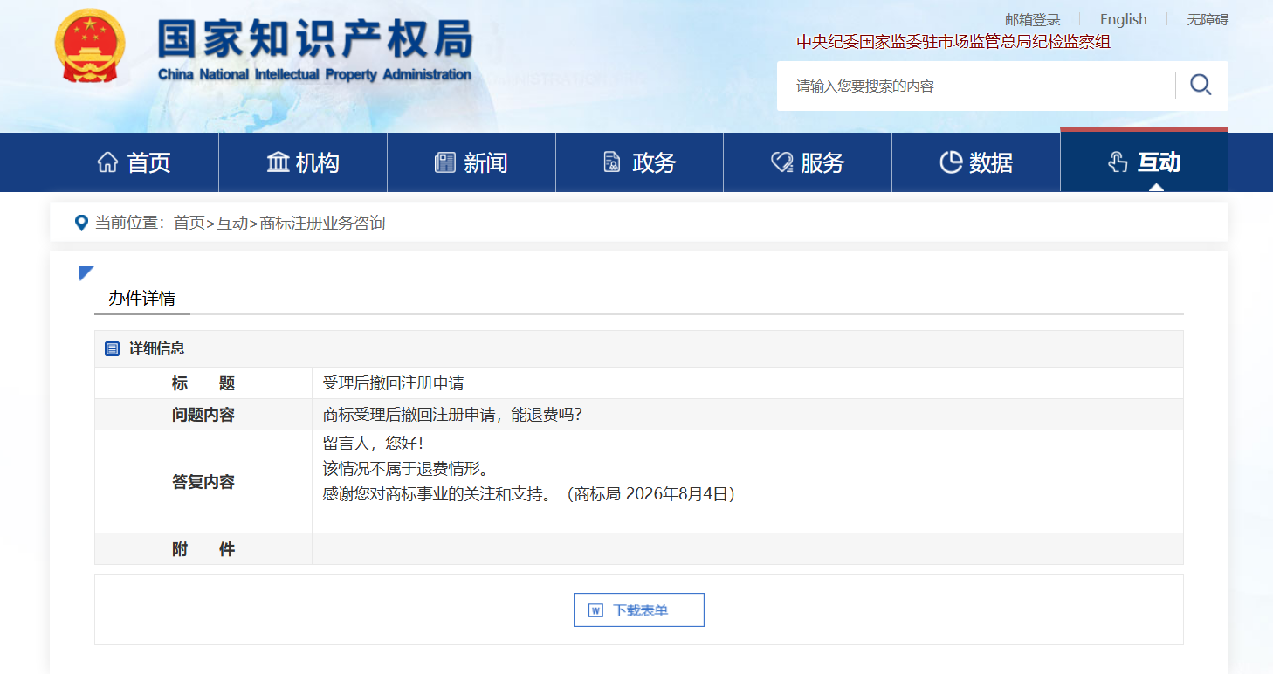The height and width of the screenshot is (674, 1273).
Task: Click the magnifying glass search icon
Action: click(x=1201, y=85)
